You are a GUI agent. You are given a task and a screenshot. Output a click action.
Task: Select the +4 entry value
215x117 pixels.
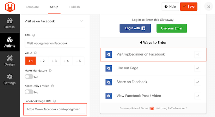(x=66, y=61)
